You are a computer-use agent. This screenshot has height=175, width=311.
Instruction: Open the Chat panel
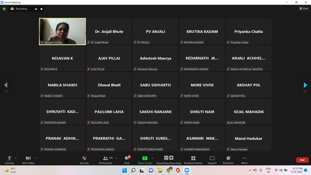(127, 159)
